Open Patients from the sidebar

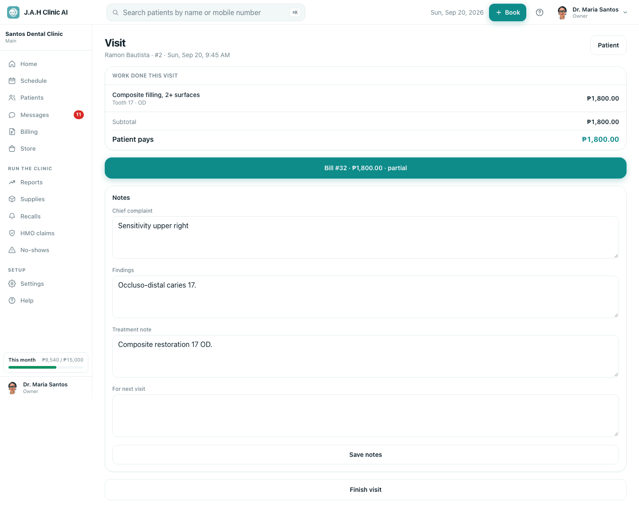point(46,97)
